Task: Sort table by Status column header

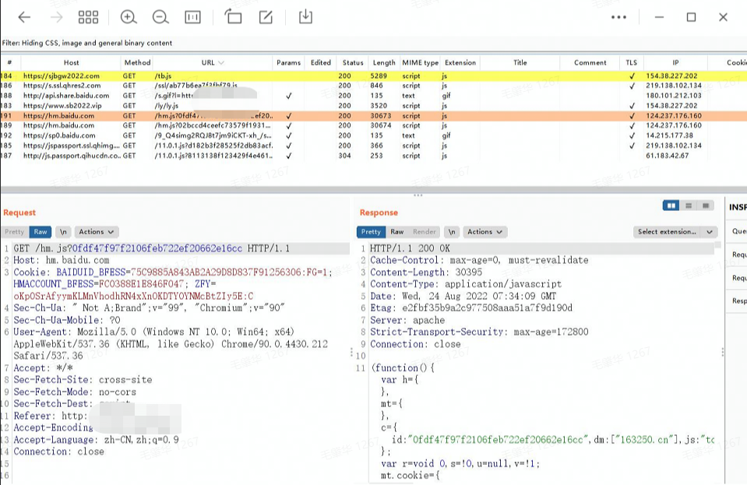Action: 353,62
